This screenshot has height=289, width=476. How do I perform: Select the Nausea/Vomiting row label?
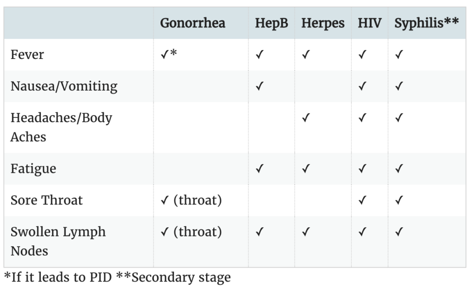click(64, 86)
